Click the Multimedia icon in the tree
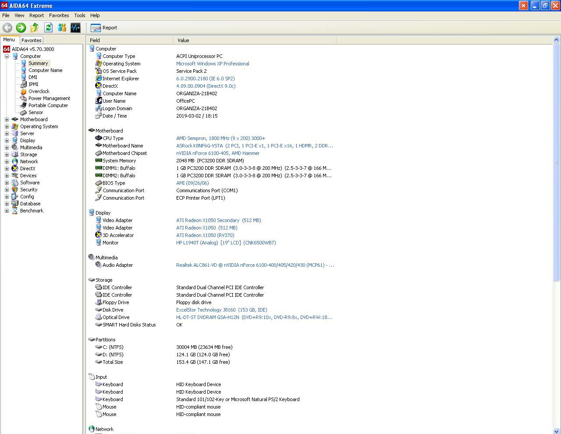561x434 pixels. click(15, 147)
